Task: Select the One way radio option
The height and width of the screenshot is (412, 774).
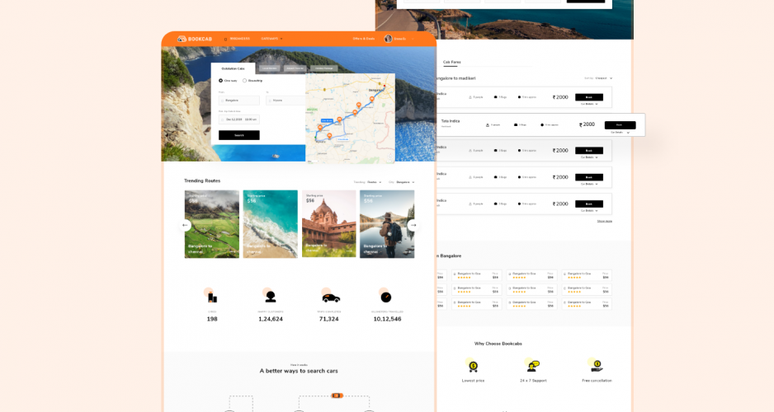Action: point(220,80)
